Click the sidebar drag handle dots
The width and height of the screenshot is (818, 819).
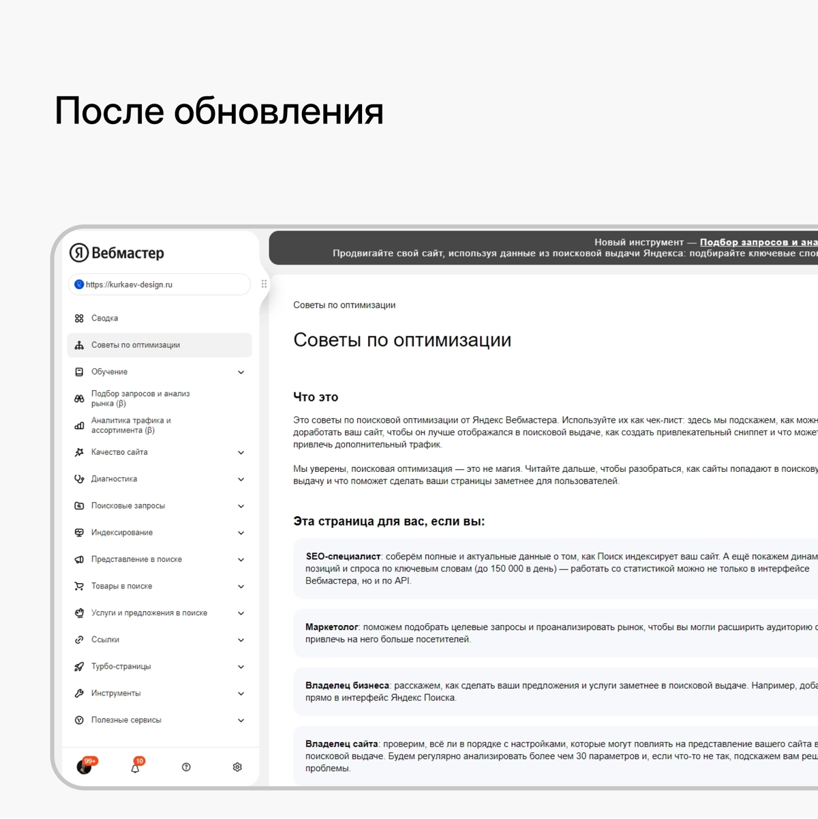264,284
